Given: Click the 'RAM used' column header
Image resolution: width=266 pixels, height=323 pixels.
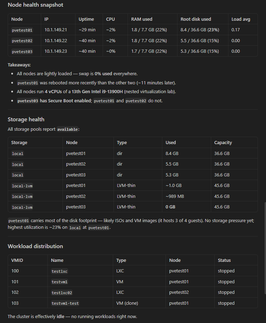Looking at the screenshot, I should point(142,19).
